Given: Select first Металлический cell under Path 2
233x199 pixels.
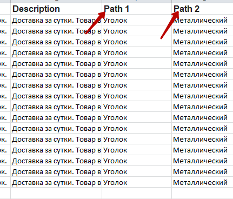Looking at the screenshot, I should point(202,20).
